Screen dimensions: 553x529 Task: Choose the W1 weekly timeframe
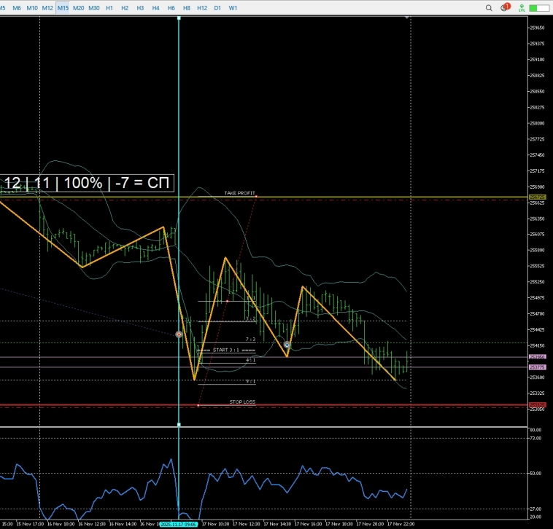coord(233,7)
